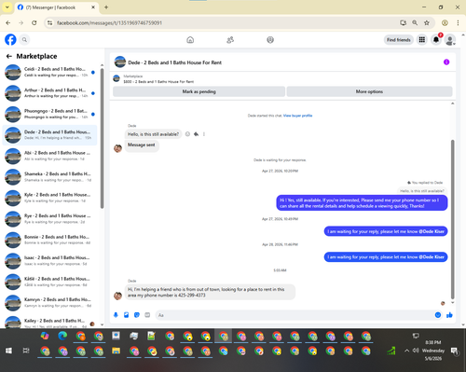This screenshot has height=372, width=466.
Task: Open the volume control in tray
Action: 416,351
